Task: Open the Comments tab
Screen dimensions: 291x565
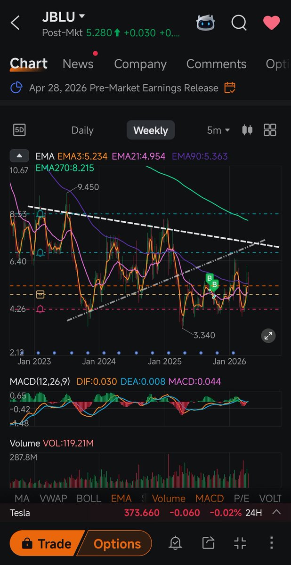Action: (216, 64)
